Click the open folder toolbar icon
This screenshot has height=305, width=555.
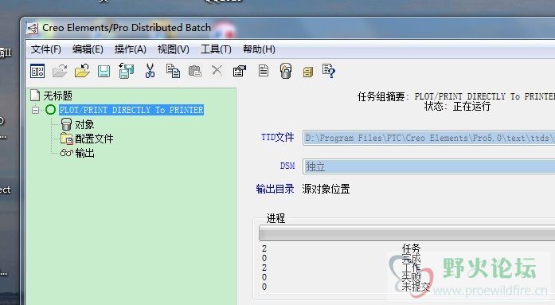(x=82, y=71)
